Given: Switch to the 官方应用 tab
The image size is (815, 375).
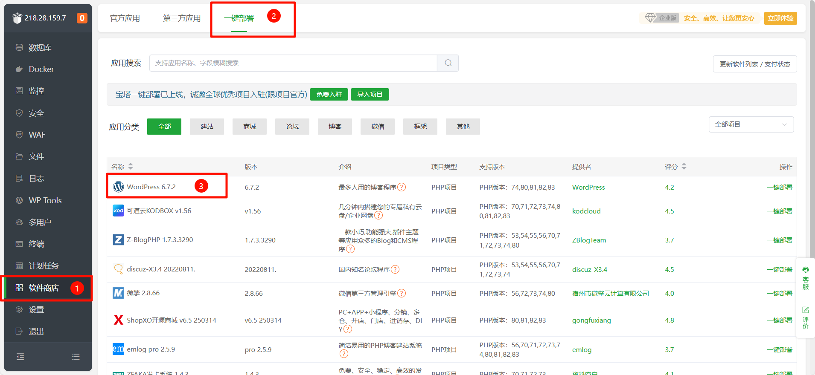Looking at the screenshot, I should click(125, 18).
